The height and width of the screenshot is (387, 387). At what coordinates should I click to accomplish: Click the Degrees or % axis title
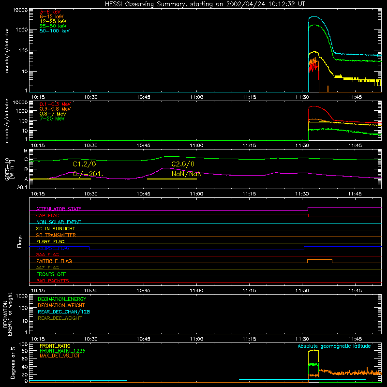[13, 362]
